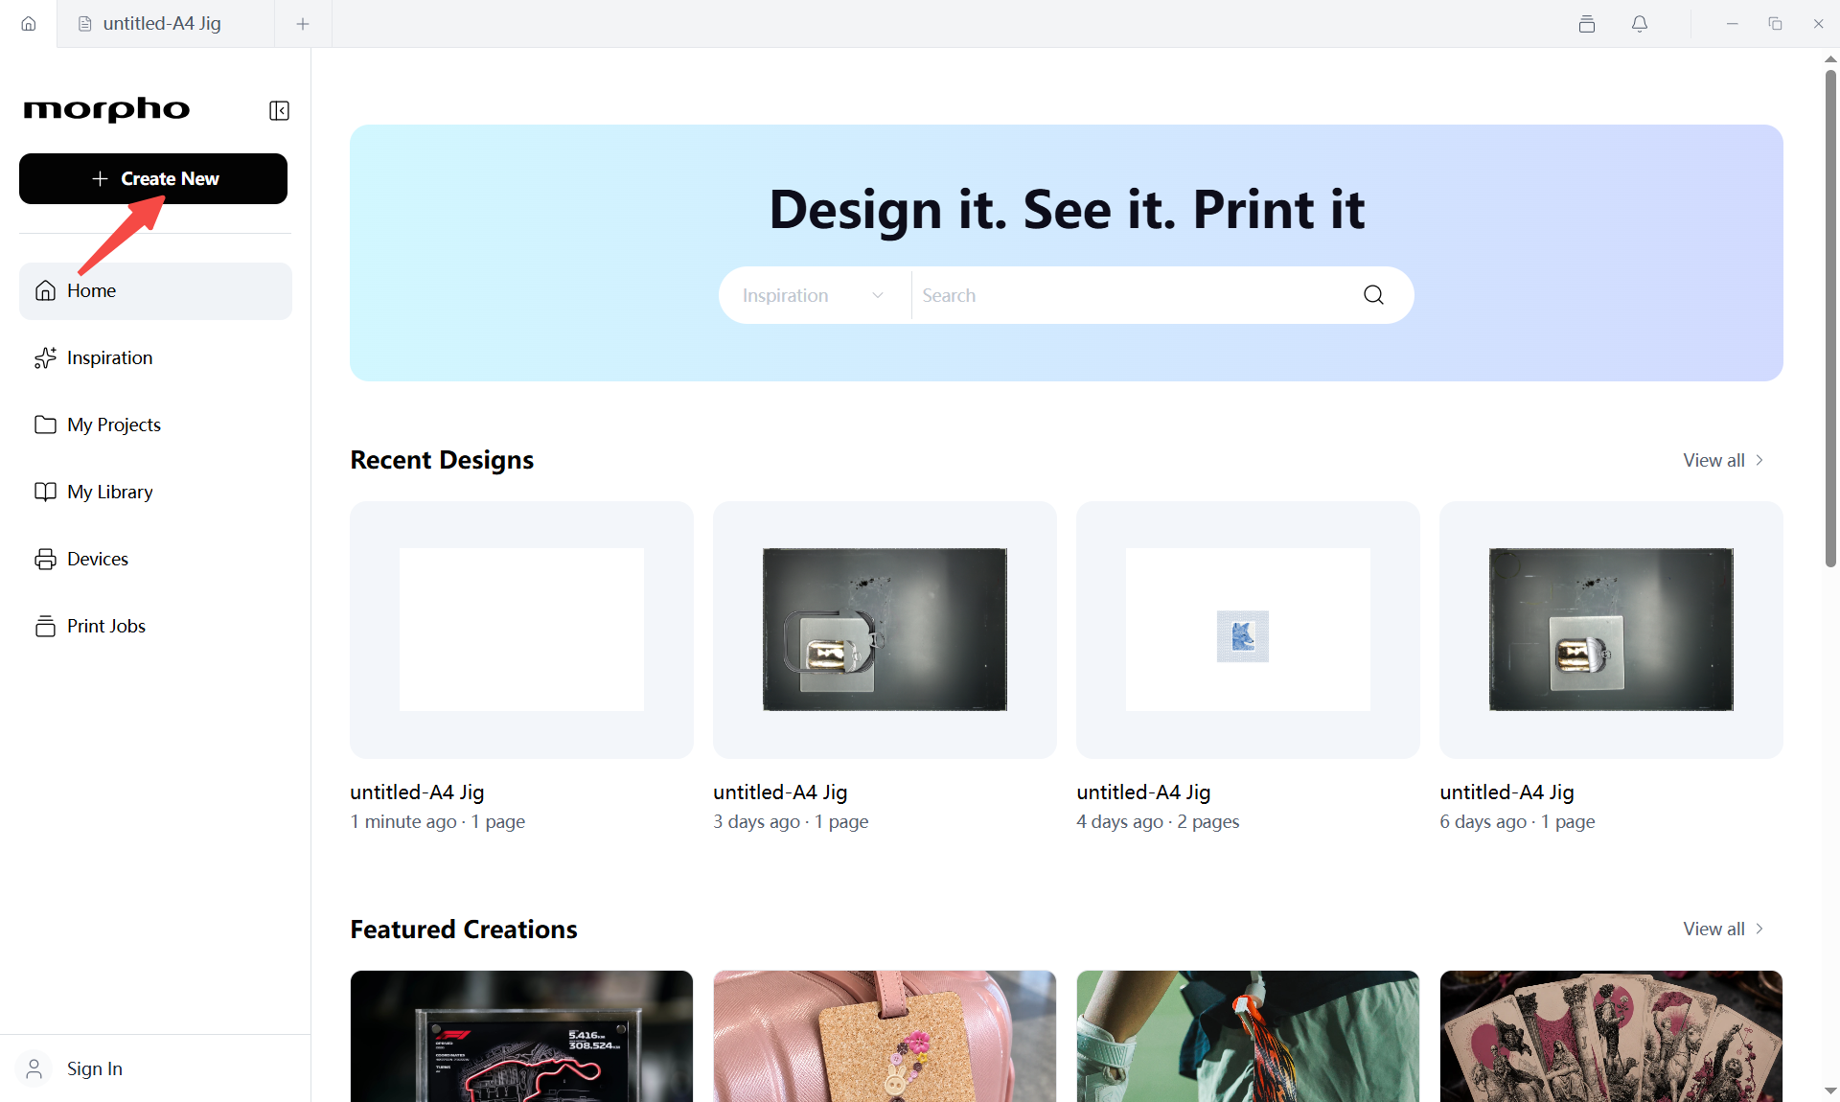Focus the Search input field
Image resolution: width=1840 pixels, height=1102 pixels.
click(x=1131, y=295)
